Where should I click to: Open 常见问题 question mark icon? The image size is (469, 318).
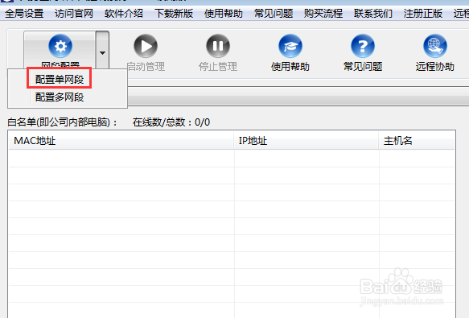click(x=363, y=46)
